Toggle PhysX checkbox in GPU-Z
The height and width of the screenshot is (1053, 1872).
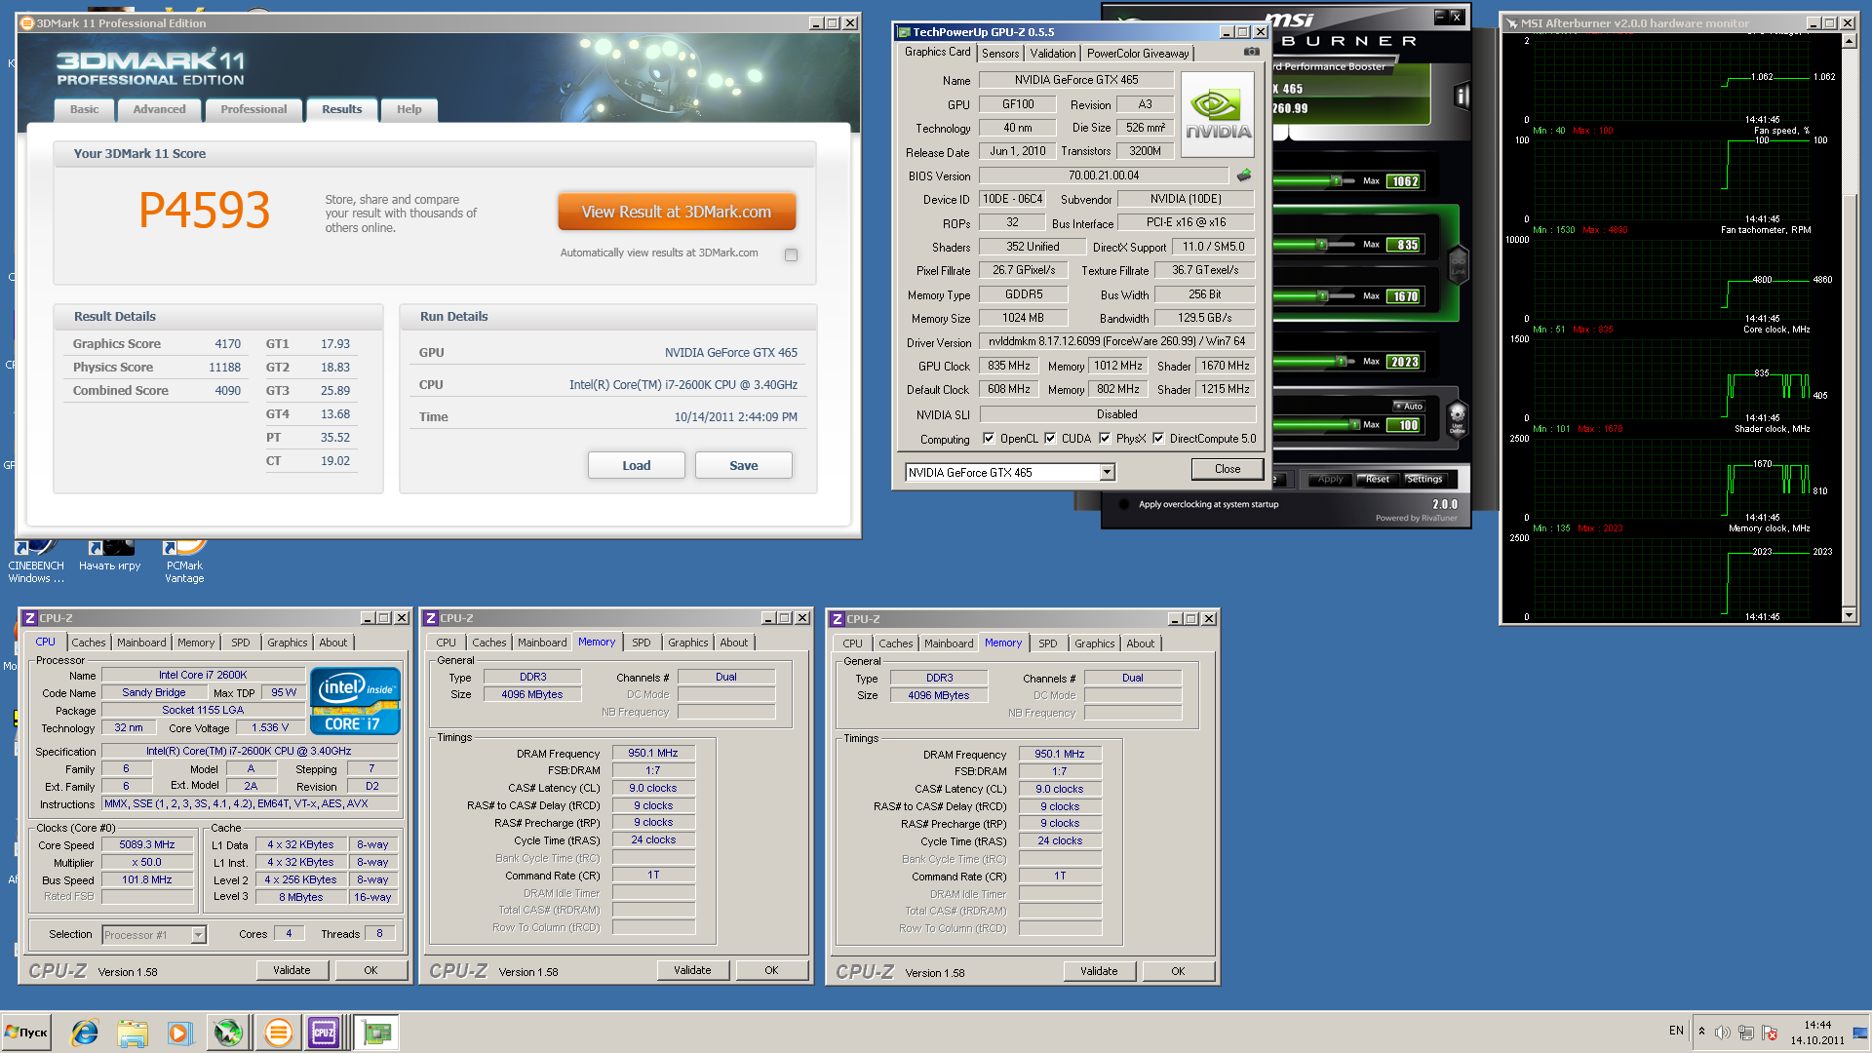point(1105,439)
